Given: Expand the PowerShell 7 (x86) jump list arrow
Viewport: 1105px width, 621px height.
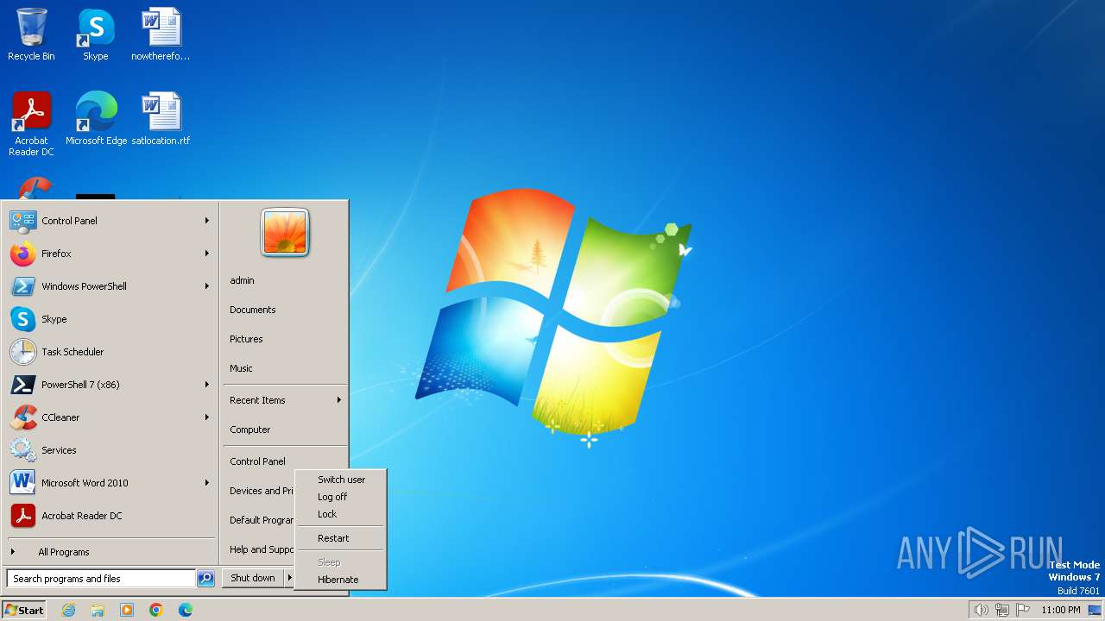Looking at the screenshot, I should [207, 385].
